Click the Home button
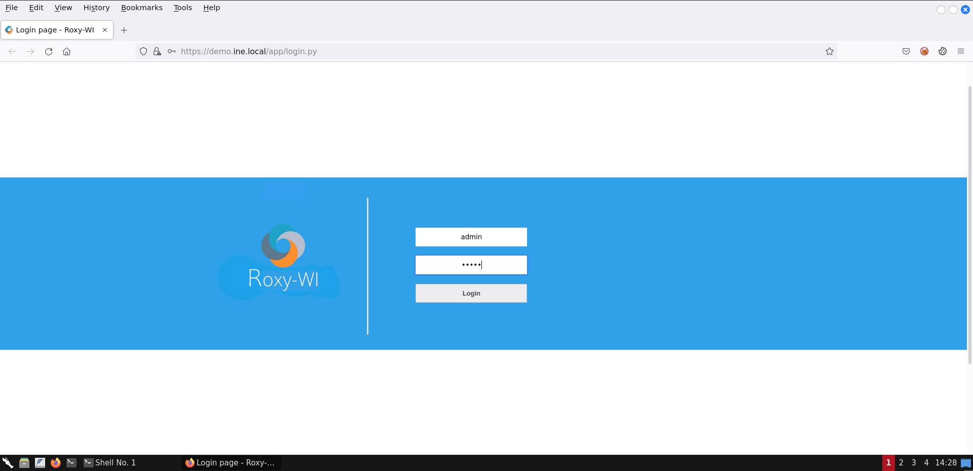Screen dimensions: 973x471 click(66, 51)
